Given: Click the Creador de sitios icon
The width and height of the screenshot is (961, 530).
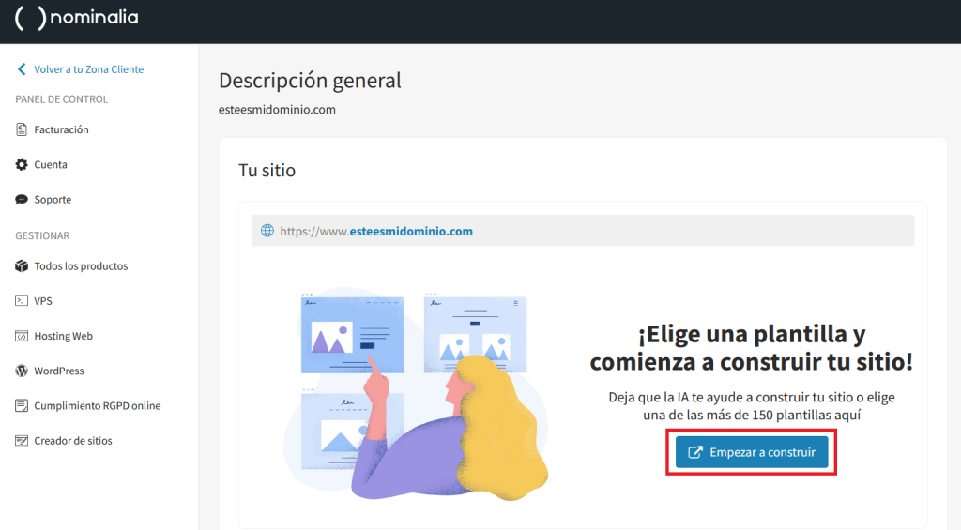Looking at the screenshot, I should 22,441.
